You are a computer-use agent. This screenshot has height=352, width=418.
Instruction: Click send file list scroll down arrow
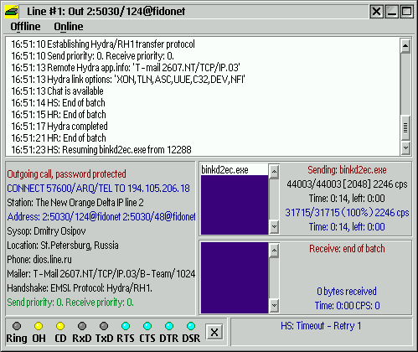click(274, 226)
